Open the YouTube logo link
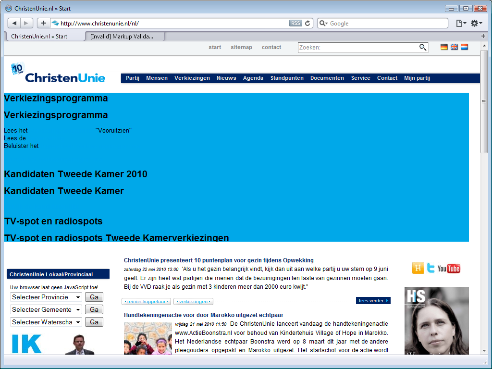 [x=449, y=269]
